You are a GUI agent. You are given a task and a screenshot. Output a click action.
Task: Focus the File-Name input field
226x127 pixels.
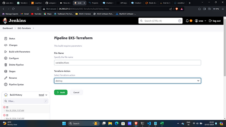128,63
